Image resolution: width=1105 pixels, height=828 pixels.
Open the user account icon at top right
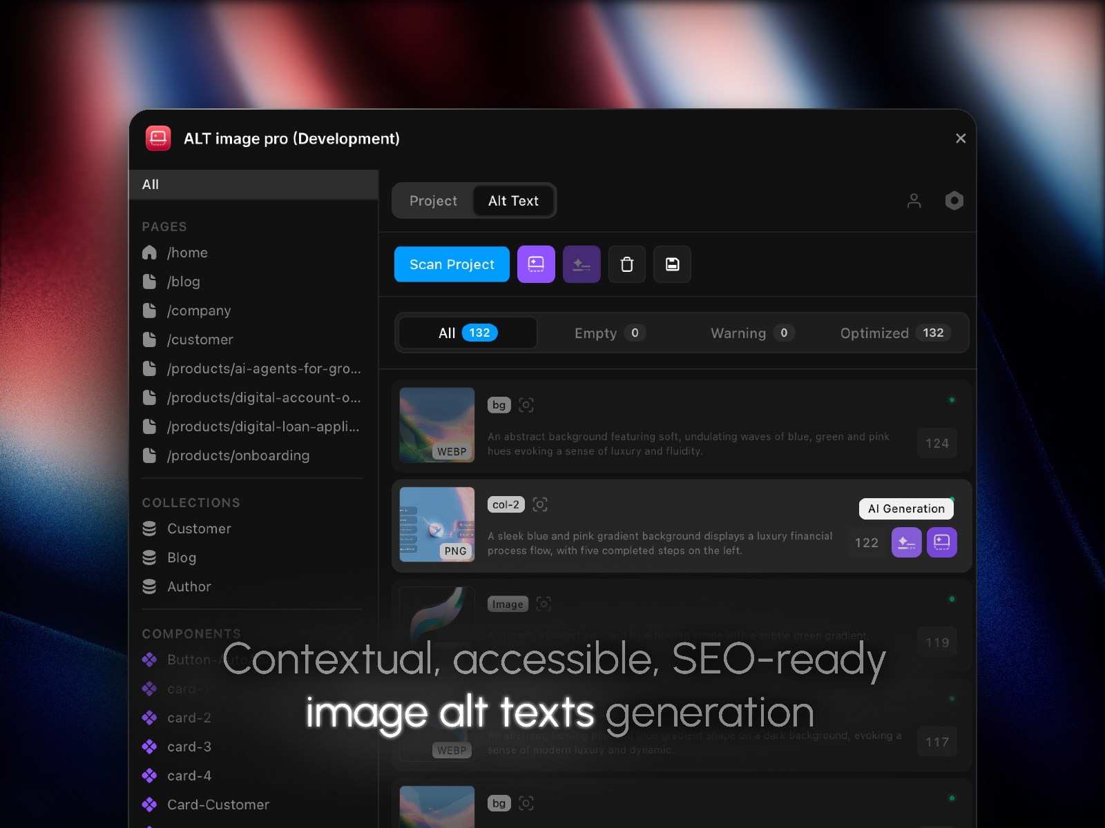pos(914,201)
